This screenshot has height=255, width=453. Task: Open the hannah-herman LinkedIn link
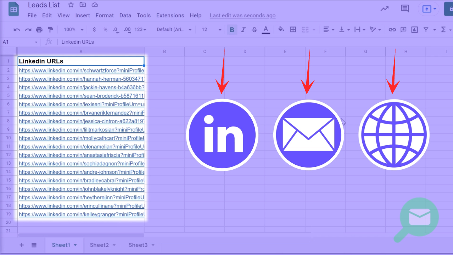[x=82, y=79]
